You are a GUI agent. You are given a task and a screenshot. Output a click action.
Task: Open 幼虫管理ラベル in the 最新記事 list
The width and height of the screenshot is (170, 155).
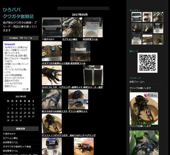coord(10,142)
